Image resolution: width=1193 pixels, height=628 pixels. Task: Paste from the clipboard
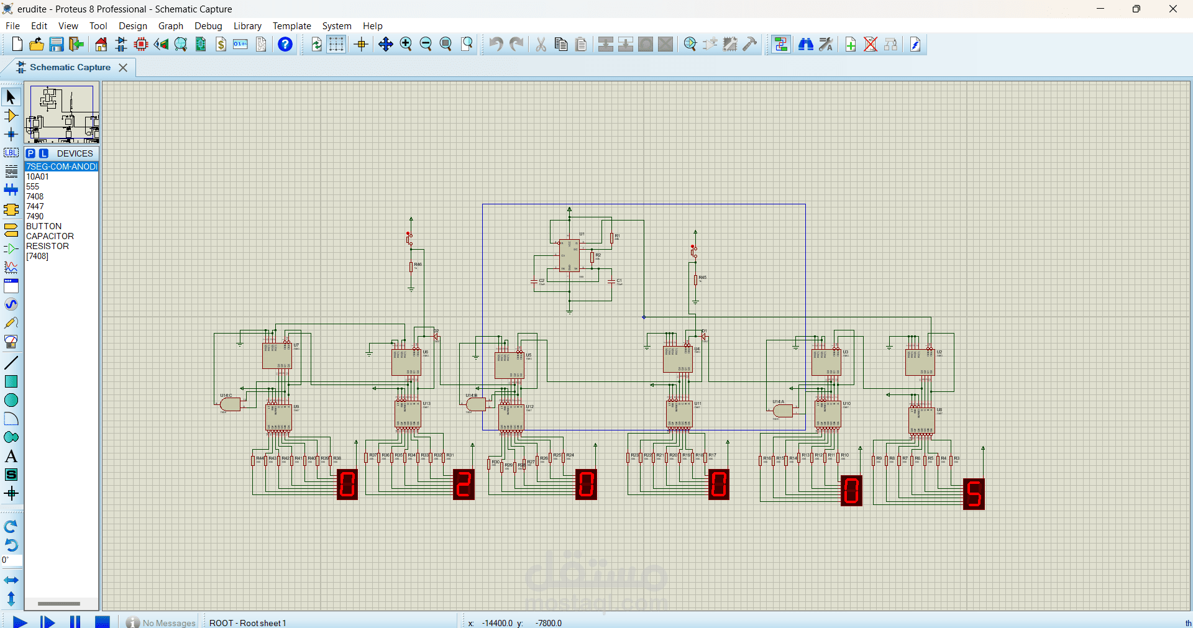pos(581,44)
